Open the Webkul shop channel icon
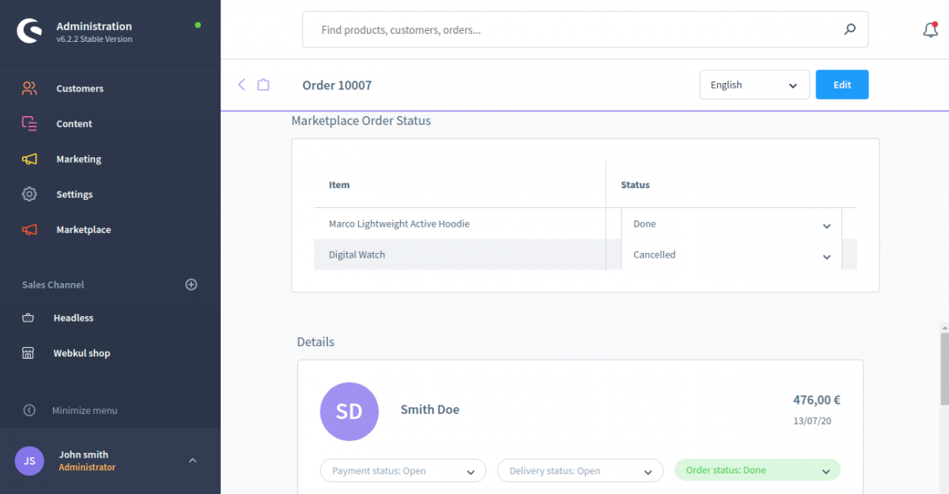Viewport: 949px width, 494px height. [x=29, y=353]
